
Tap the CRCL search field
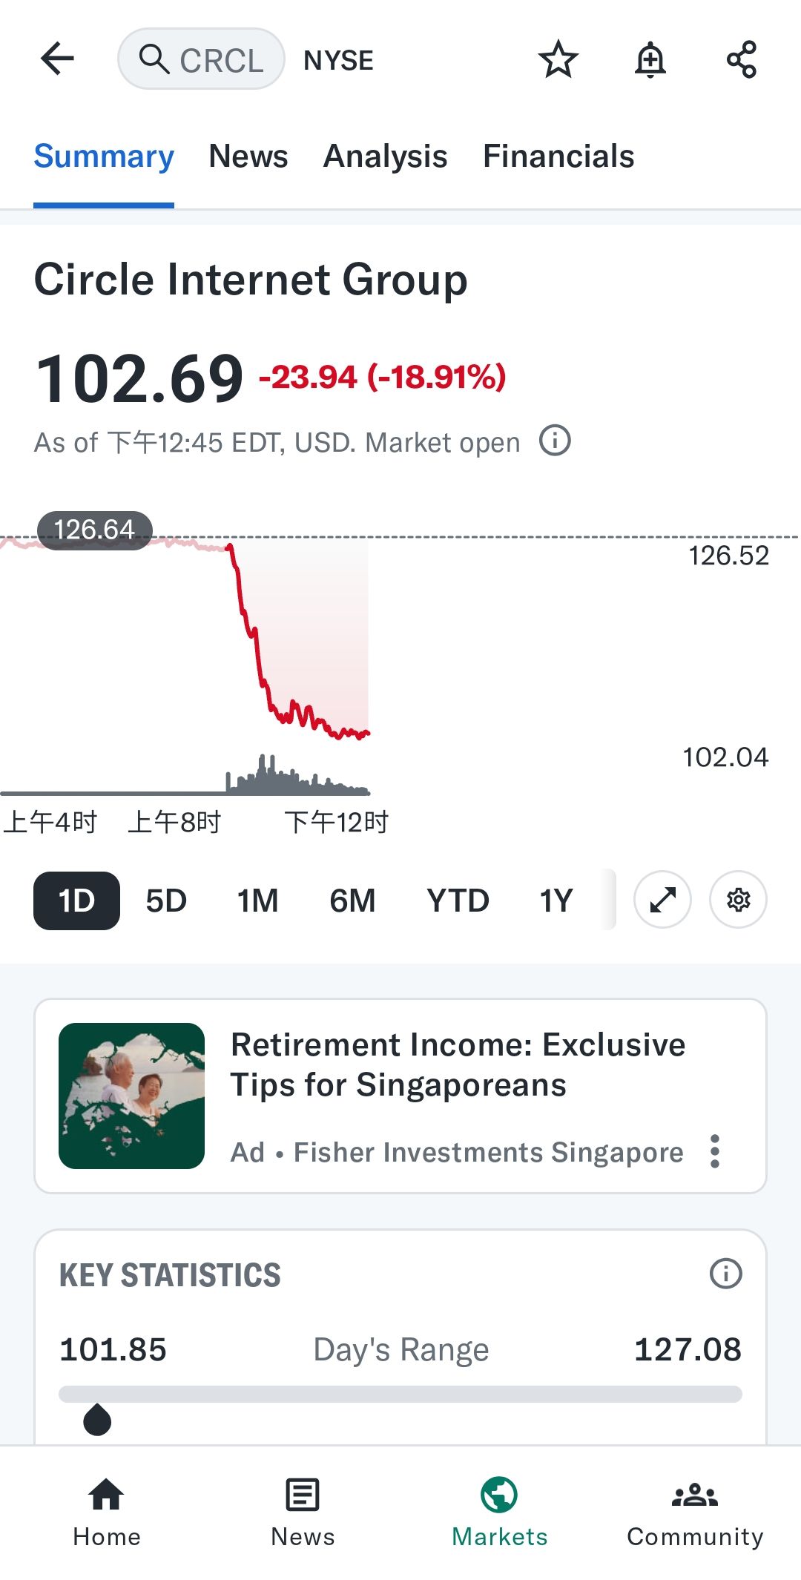[x=202, y=59]
